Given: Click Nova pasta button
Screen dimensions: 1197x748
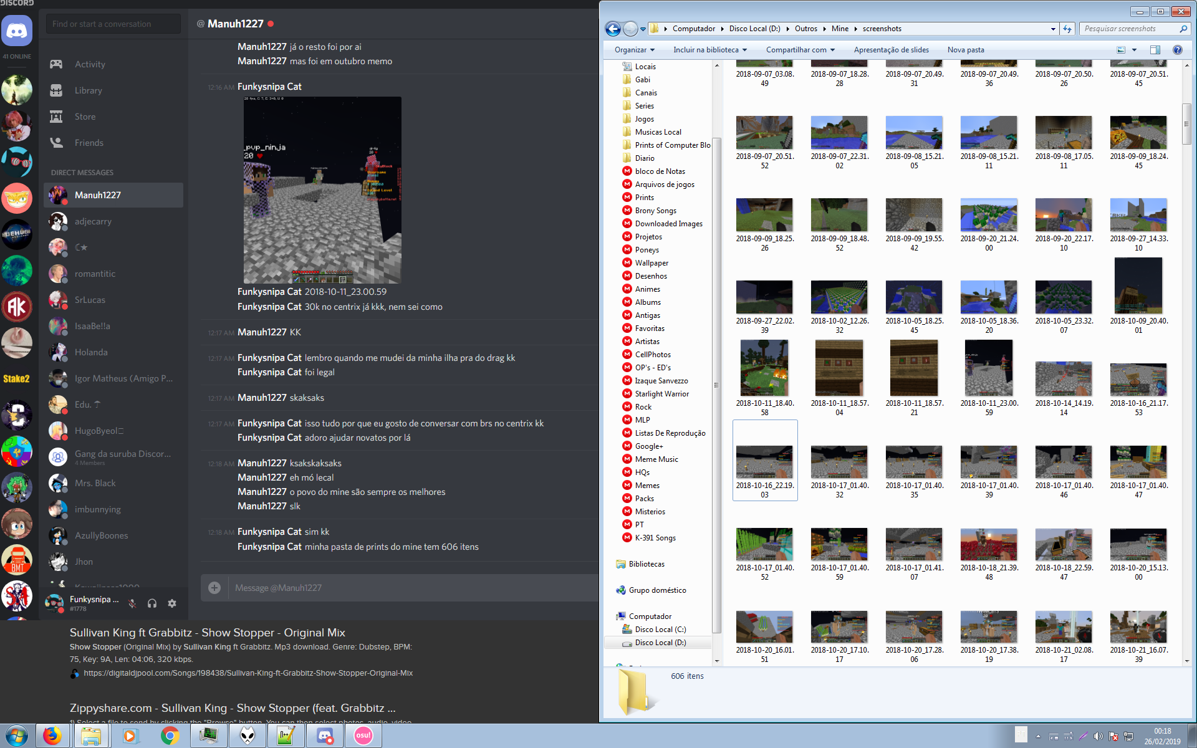Looking at the screenshot, I should [966, 50].
